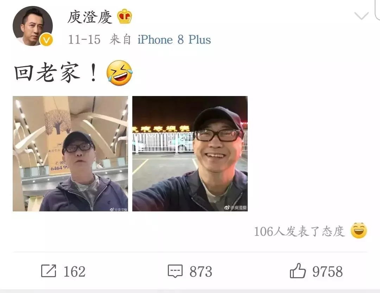Click the yellow verified V badge
The width and height of the screenshot is (380, 293).
pyautogui.click(x=46, y=39)
